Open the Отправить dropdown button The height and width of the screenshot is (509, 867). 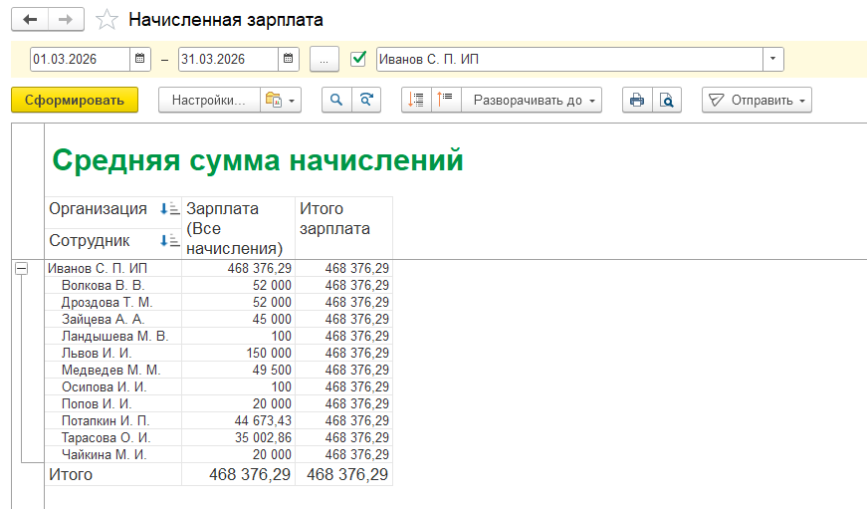click(757, 101)
